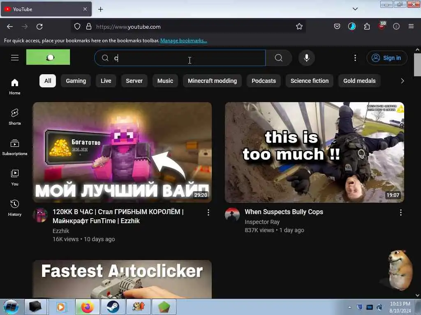Close the YouTube tab
The image size is (421, 315).
(x=85, y=9)
